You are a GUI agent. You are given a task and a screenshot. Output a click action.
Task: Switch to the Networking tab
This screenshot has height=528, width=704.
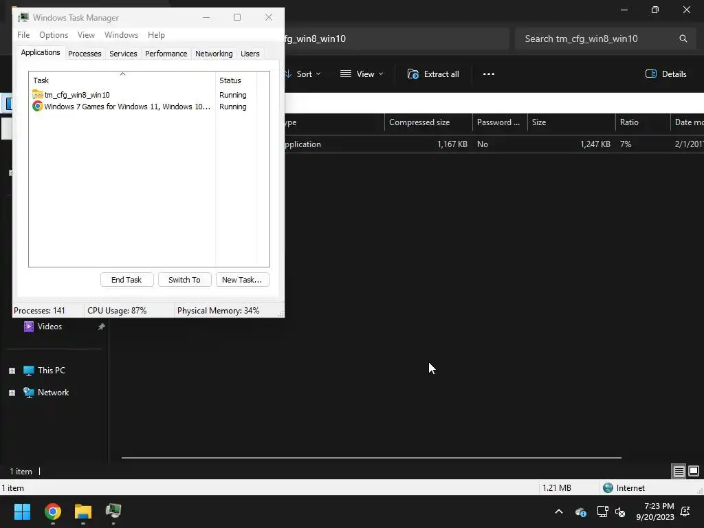(x=214, y=54)
